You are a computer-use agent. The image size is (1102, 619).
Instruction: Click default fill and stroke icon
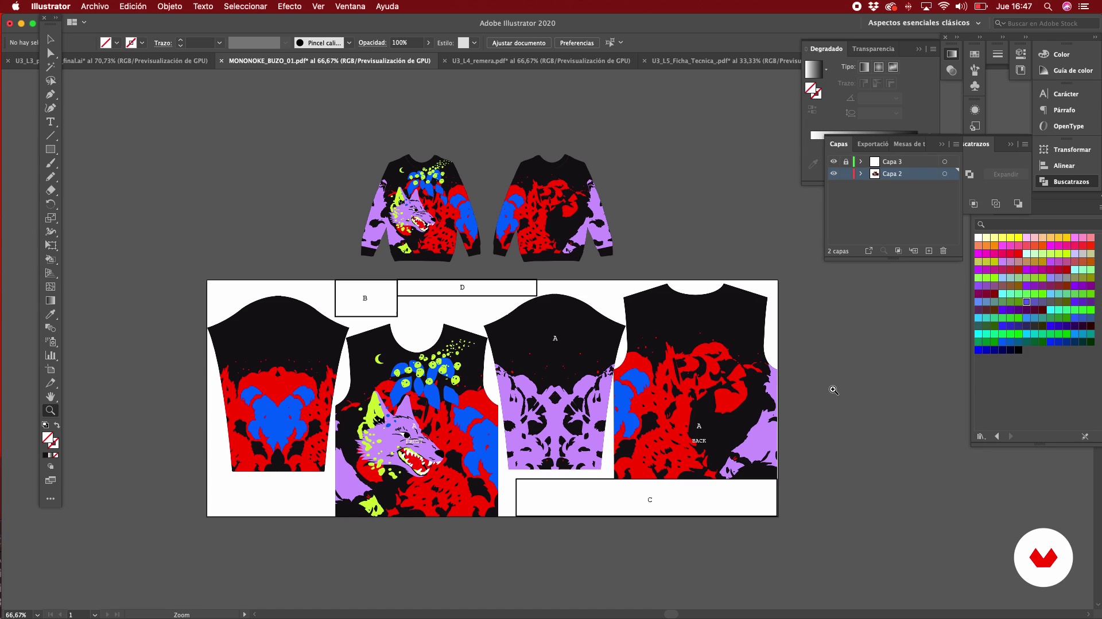[x=45, y=425]
